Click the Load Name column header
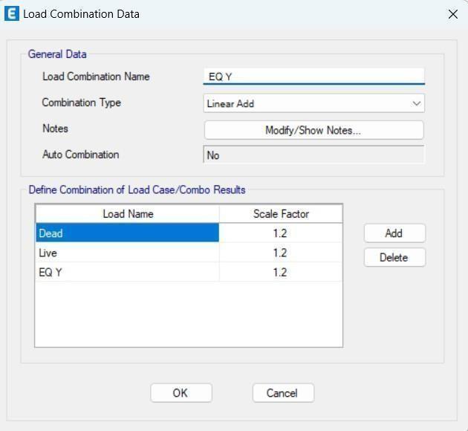The image size is (468, 431). coord(128,214)
